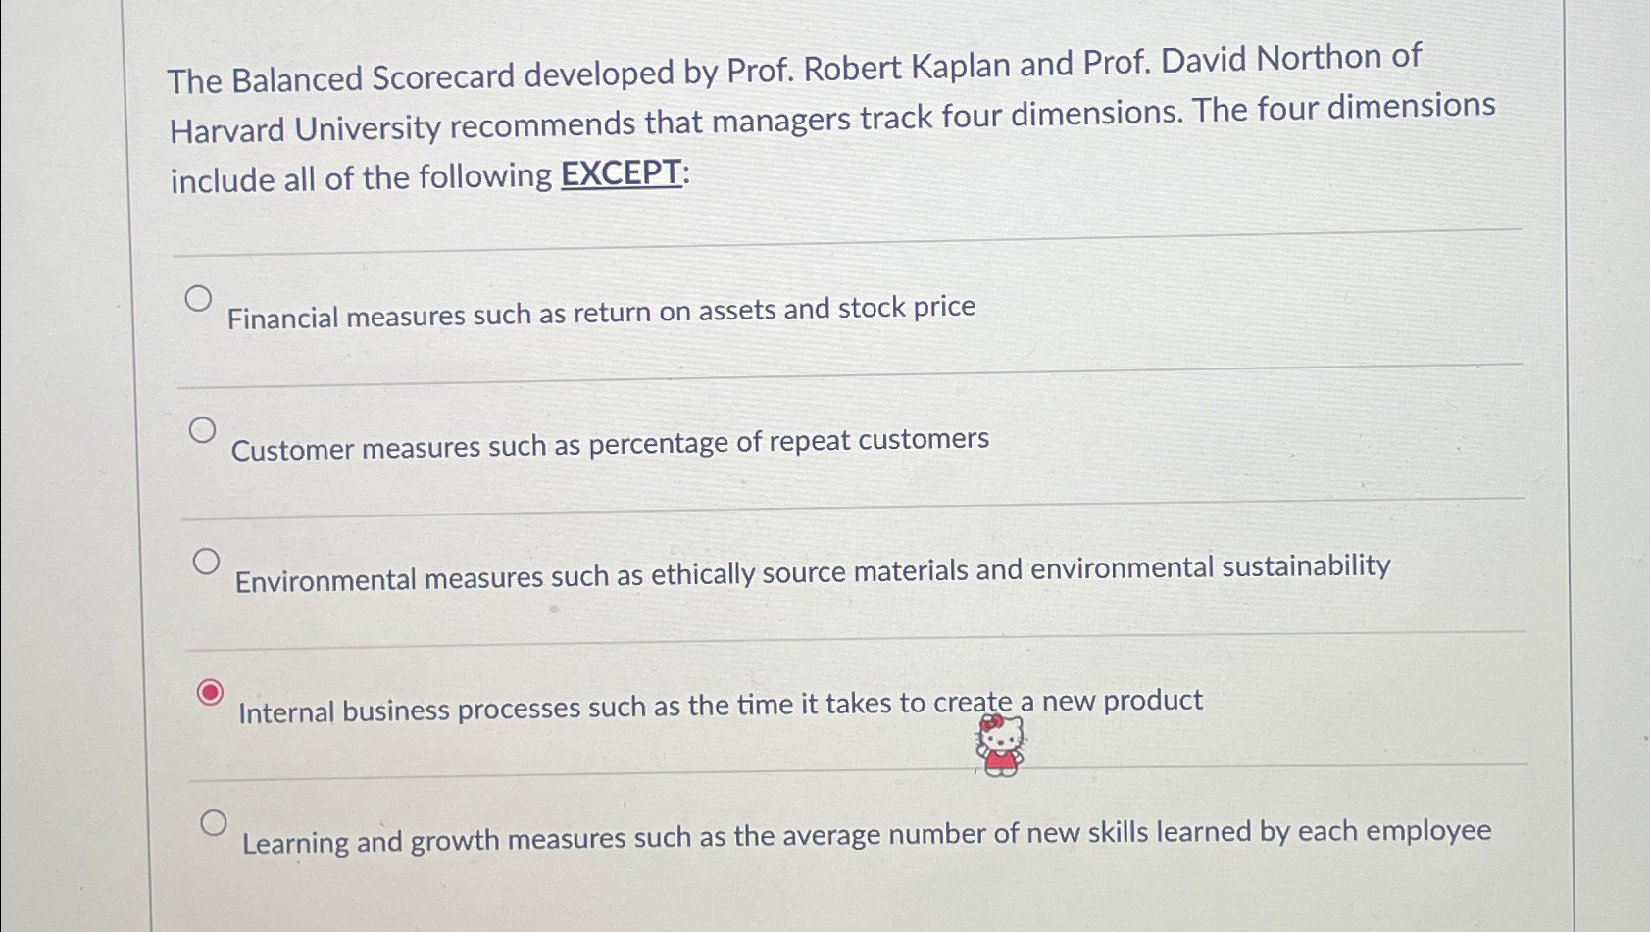The image size is (1650, 932).
Task: Click the filled radio button for Internal business processes
Action: (x=211, y=693)
